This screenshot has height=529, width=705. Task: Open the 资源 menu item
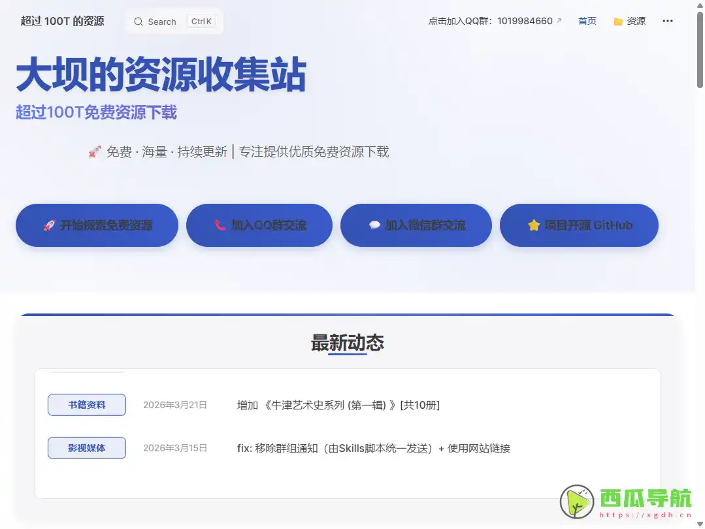634,21
